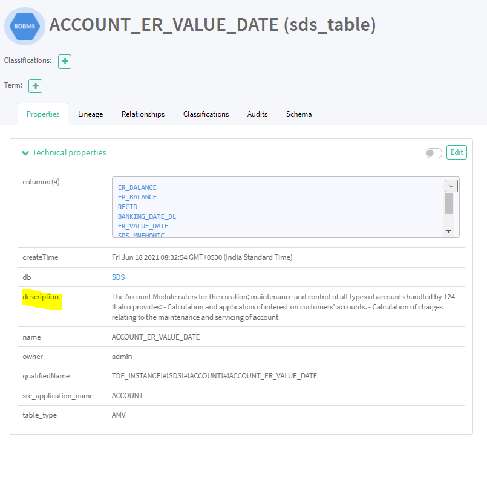
Task: Select the Properties tab
Action: click(x=43, y=114)
